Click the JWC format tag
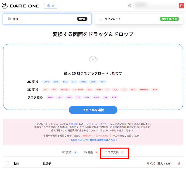186x170 pixels. [x=93, y=82]
